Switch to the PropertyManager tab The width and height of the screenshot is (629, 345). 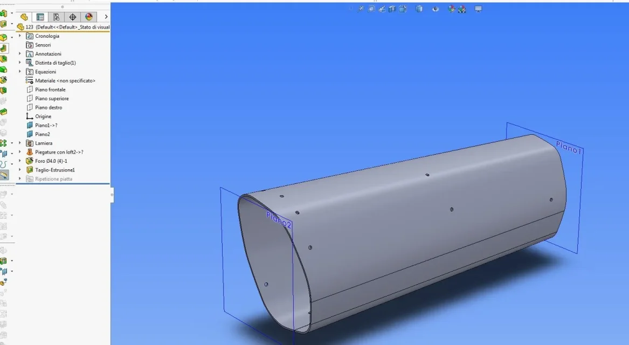point(40,17)
